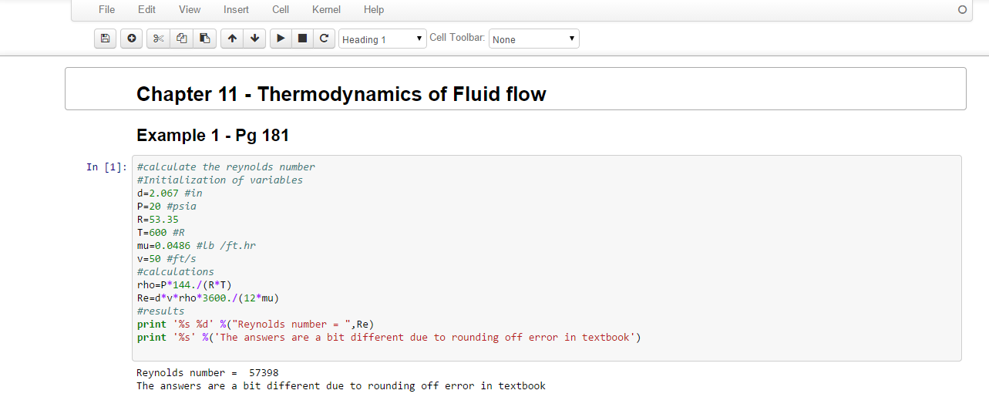Open the Edit menu
The width and height of the screenshot is (989, 407).
click(x=146, y=10)
